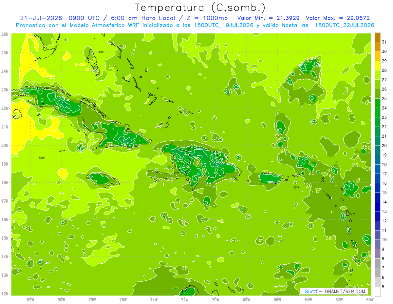Click the longitude label "74W"
The width and height of the screenshot is (393, 304).
point(154,299)
